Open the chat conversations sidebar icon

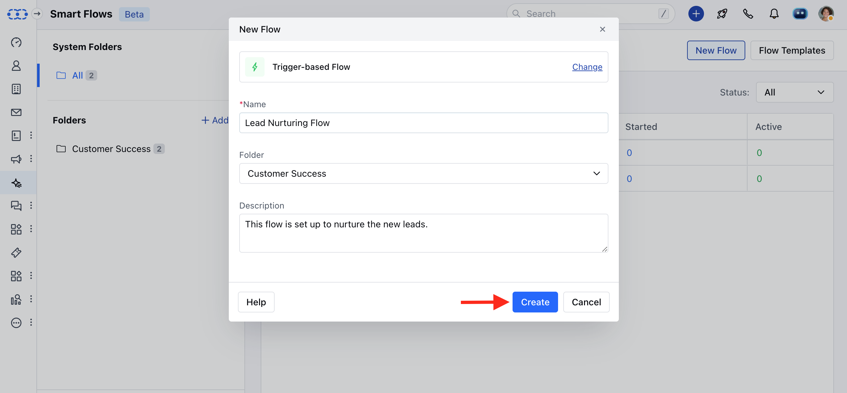16,206
